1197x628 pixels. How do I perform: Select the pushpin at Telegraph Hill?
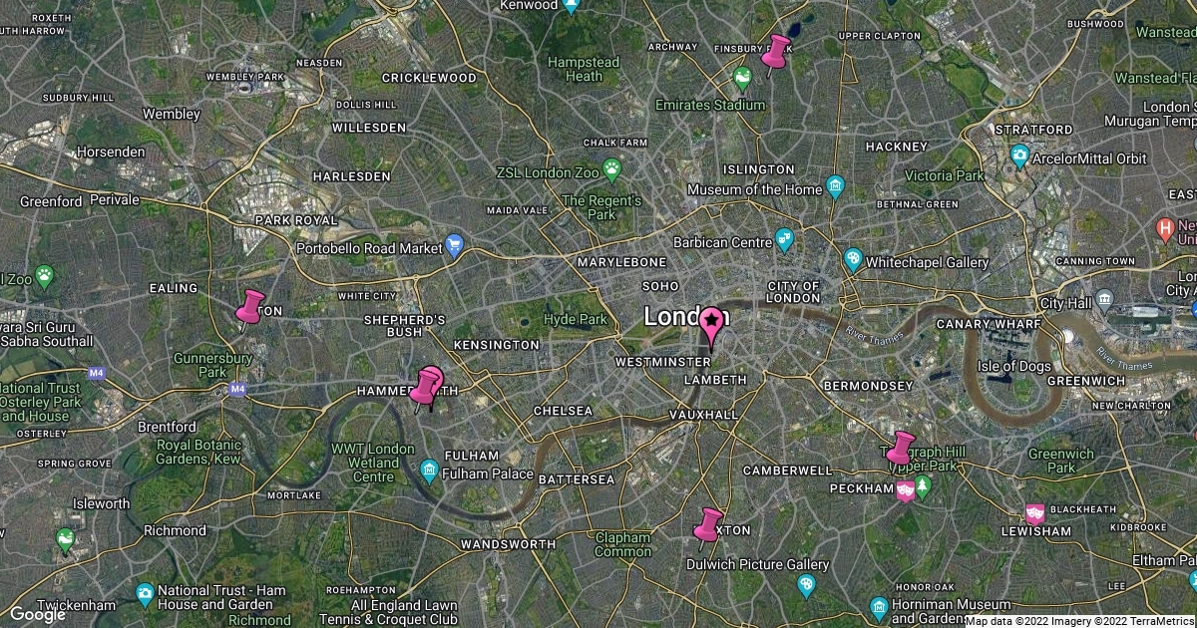[x=900, y=449]
